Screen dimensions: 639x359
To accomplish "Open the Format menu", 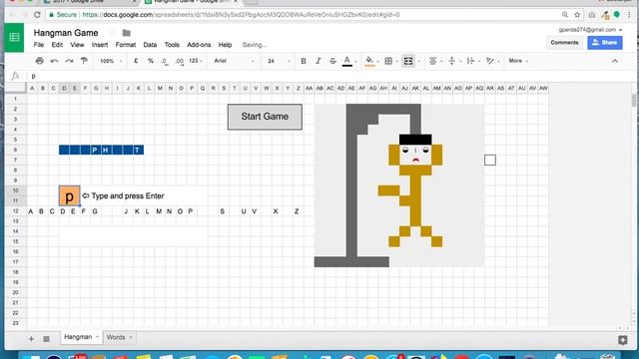I will [126, 45].
